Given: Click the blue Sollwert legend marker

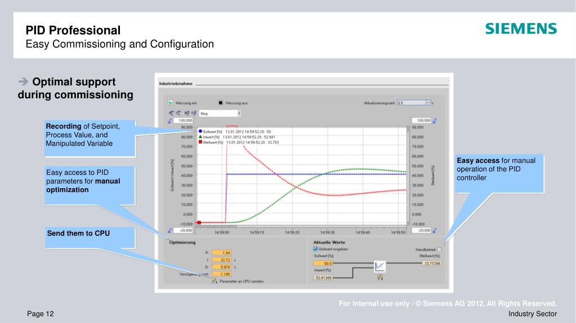Looking at the screenshot, I should (200, 131).
